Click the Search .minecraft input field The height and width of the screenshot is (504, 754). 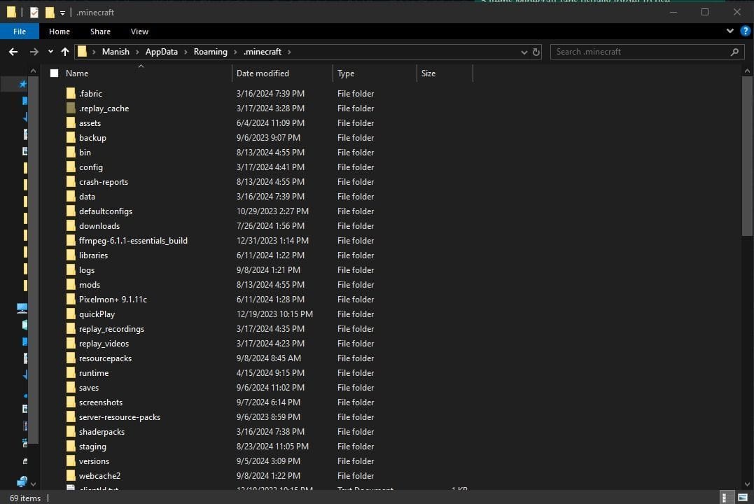coord(637,52)
